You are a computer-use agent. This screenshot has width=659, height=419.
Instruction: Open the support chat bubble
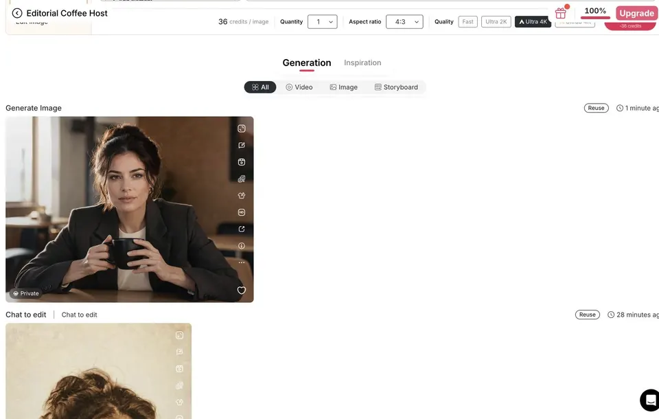coord(650,400)
